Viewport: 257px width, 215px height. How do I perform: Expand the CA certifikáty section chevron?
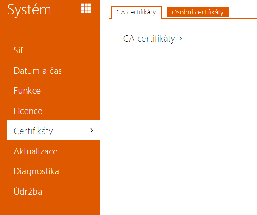(x=181, y=39)
